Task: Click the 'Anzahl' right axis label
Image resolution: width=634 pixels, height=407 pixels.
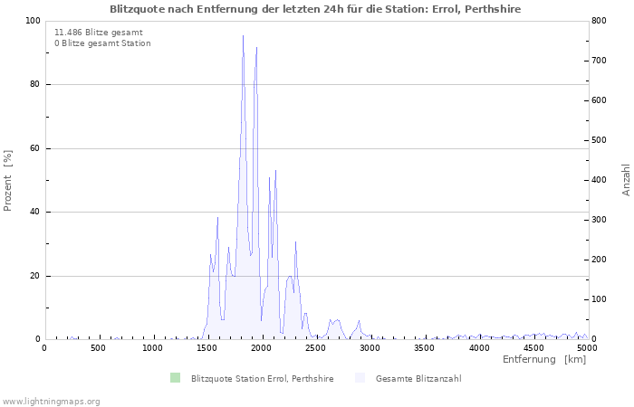Action: point(626,180)
